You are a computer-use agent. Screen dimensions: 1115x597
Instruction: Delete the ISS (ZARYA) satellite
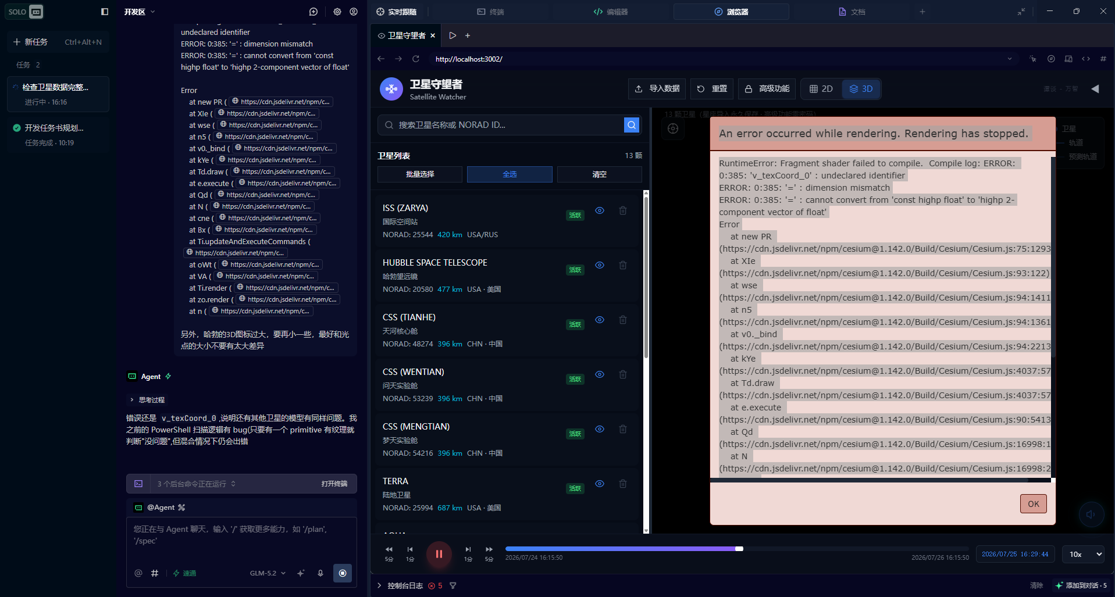(623, 210)
